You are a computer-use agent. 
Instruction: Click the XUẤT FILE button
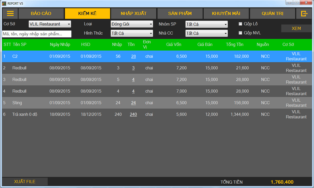[x=25, y=182]
